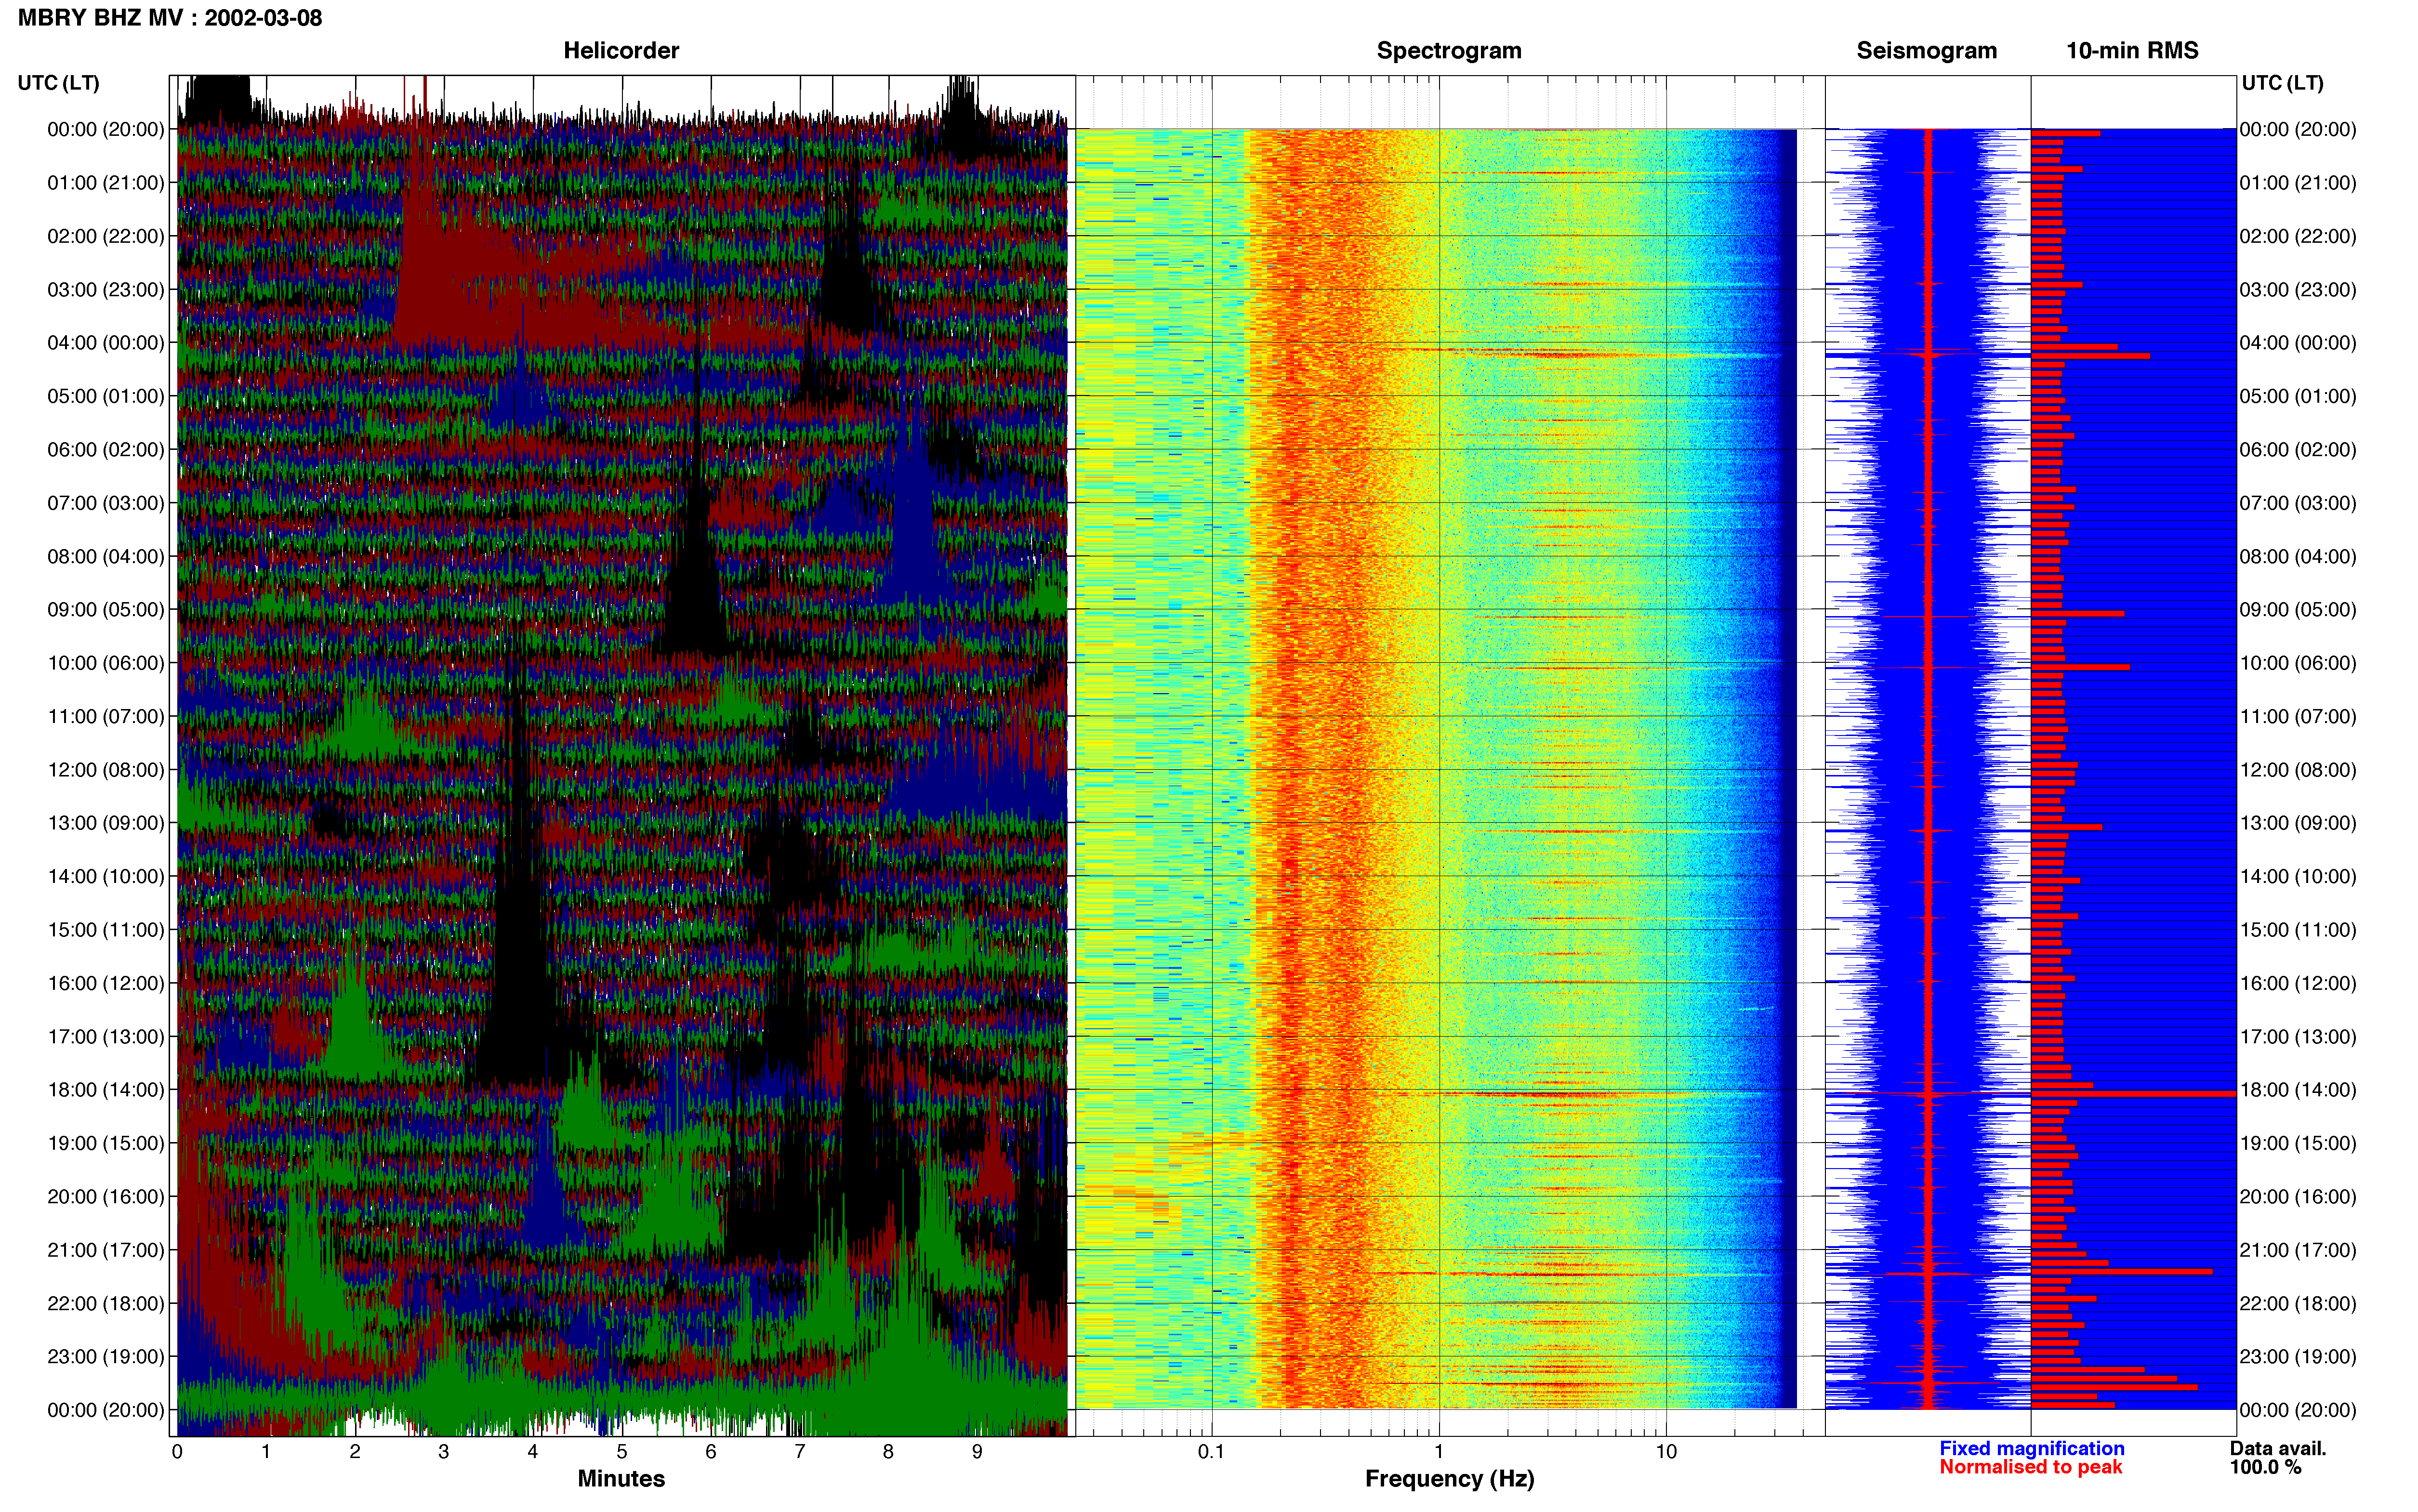Image resolution: width=2418 pixels, height=1512 pixels.
Task: Click the '10-min RMS' panel heading
Action: [x=2132, y=51]
